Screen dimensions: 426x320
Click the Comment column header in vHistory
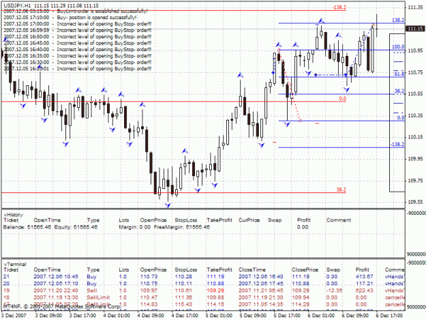tap(339, 220)
